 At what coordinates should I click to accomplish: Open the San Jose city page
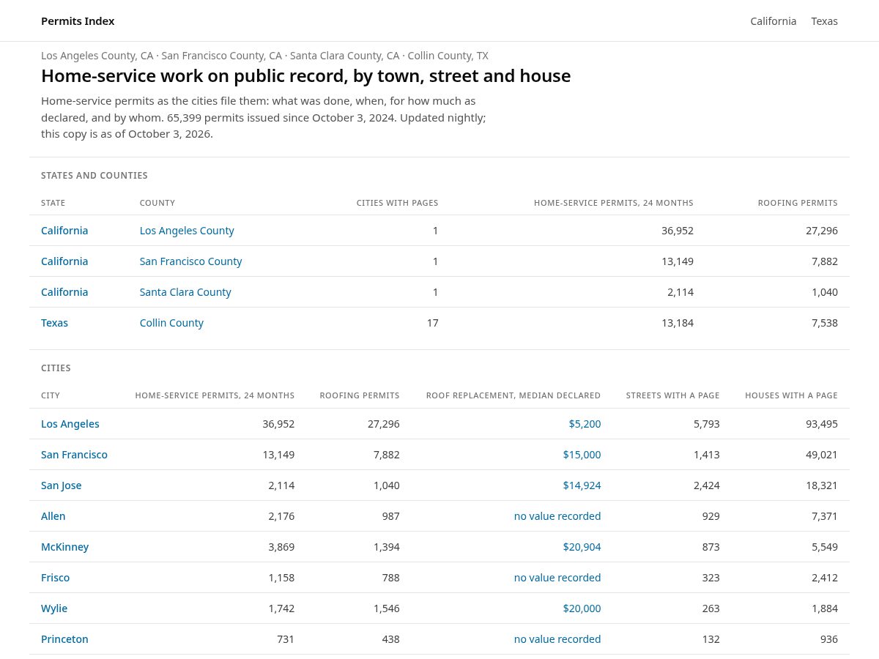click(62, 485)
